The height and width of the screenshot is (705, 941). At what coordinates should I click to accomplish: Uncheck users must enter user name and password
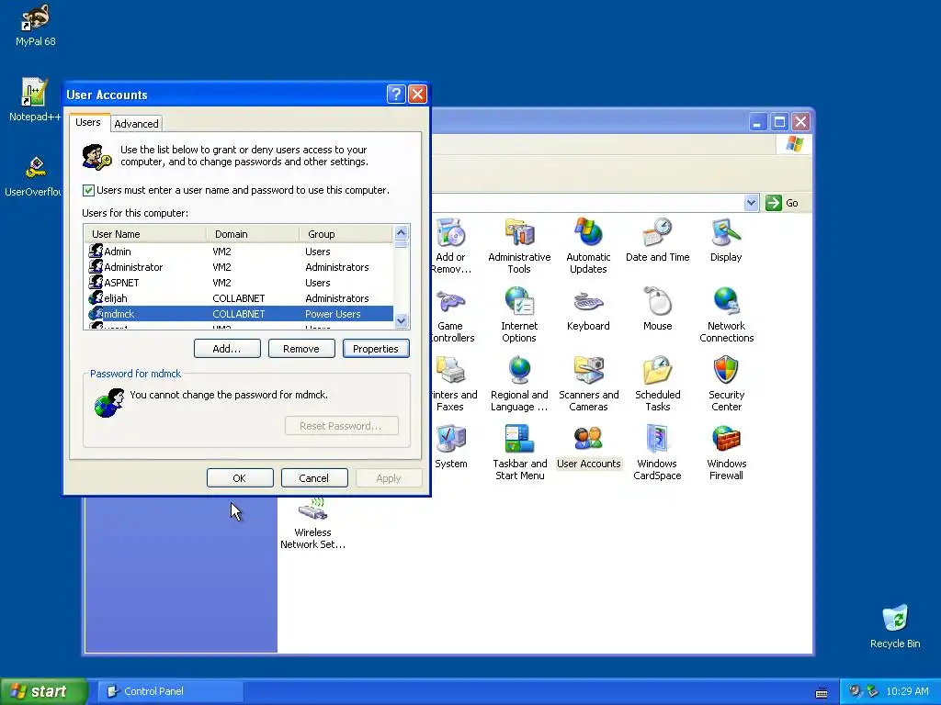[88, 191]
